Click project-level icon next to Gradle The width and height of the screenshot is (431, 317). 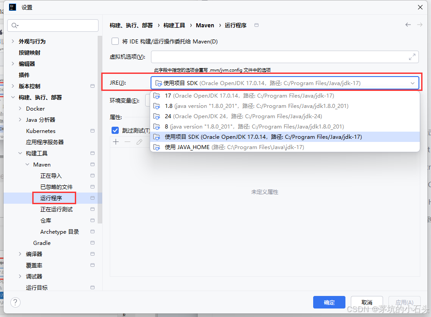pyautogui.click(x=92, y=243)
